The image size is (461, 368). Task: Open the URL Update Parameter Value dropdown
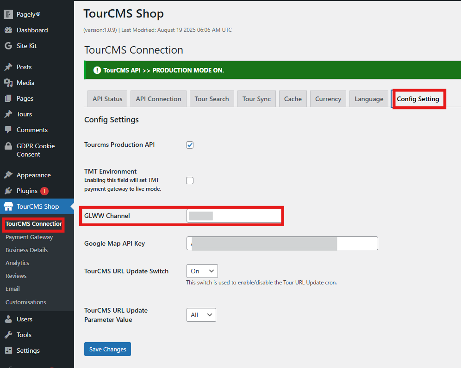[201, 314]
